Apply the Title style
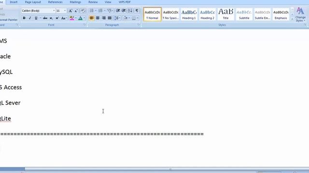 (225, 14)
